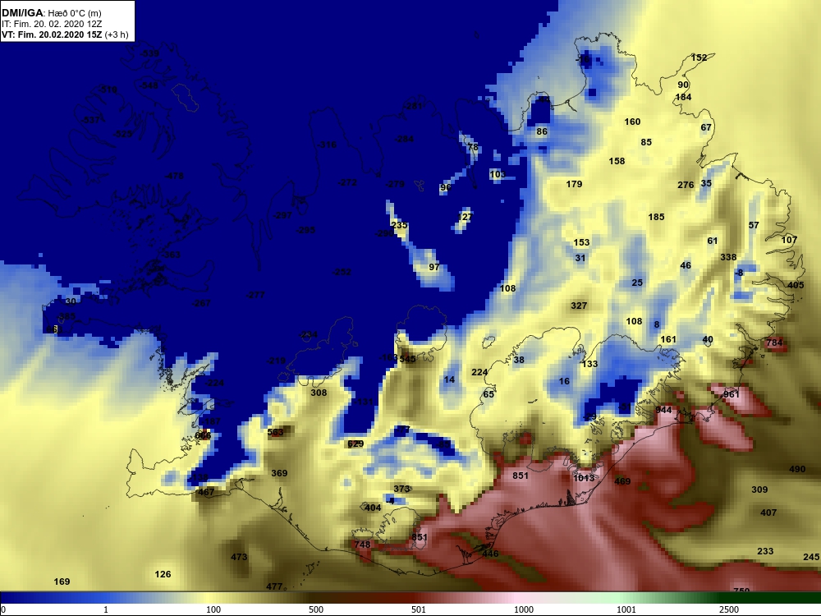Click the map value '407'

pyautogui.click(x=768, y=513)
